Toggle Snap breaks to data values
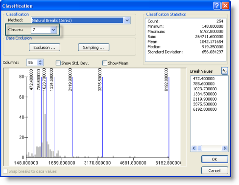The image size is (239, 185). coord(5,171)
